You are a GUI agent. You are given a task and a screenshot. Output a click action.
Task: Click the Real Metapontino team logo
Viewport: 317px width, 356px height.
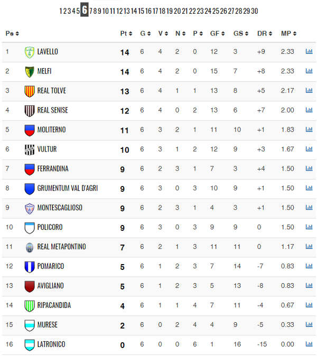[30, 247]
